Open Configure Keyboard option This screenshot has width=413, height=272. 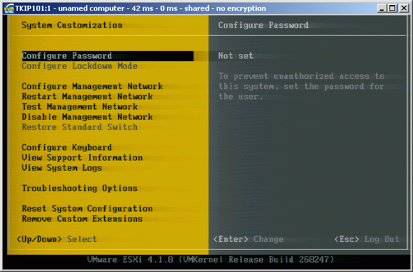pyautogui.click(x=67, y=148)
